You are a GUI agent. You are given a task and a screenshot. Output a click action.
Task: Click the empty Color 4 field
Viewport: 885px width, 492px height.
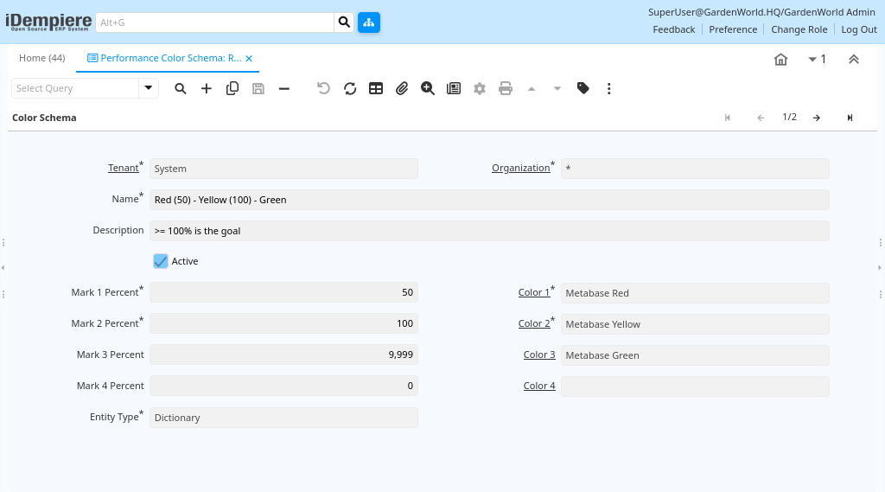[695, 386]
